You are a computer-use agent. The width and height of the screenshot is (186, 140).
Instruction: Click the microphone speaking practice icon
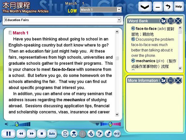(x=100, y=134)
